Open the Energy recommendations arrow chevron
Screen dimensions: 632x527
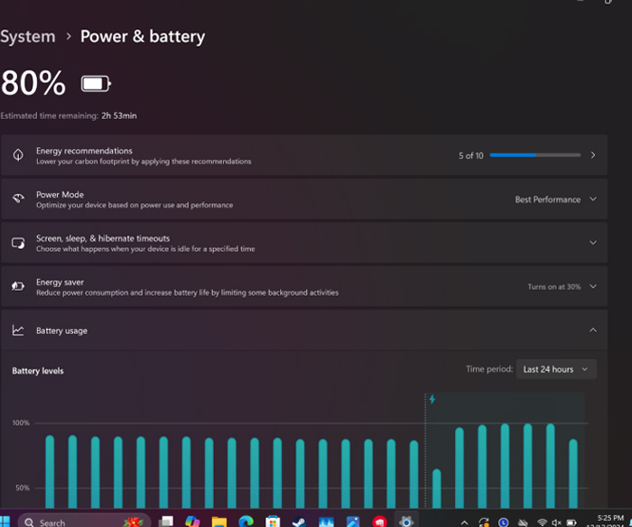[593, 155]
